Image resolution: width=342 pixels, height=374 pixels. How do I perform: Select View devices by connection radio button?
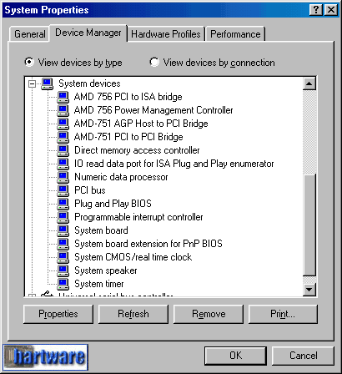154,62
